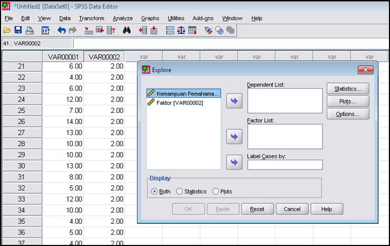Image resolution: width=390 pixels, height=246 pixels.
Task: Open the Dialog Recall toolbar icon
Action: click(45, 31)
